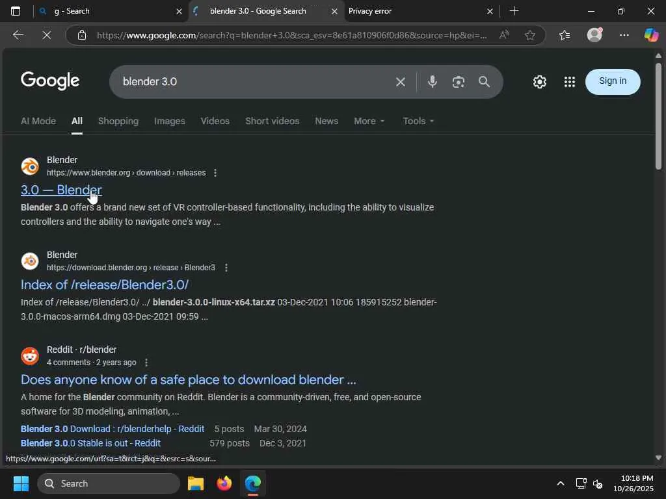Open Google quick settings gear
The width and height of the screenshot is (666, 499).
539,81
